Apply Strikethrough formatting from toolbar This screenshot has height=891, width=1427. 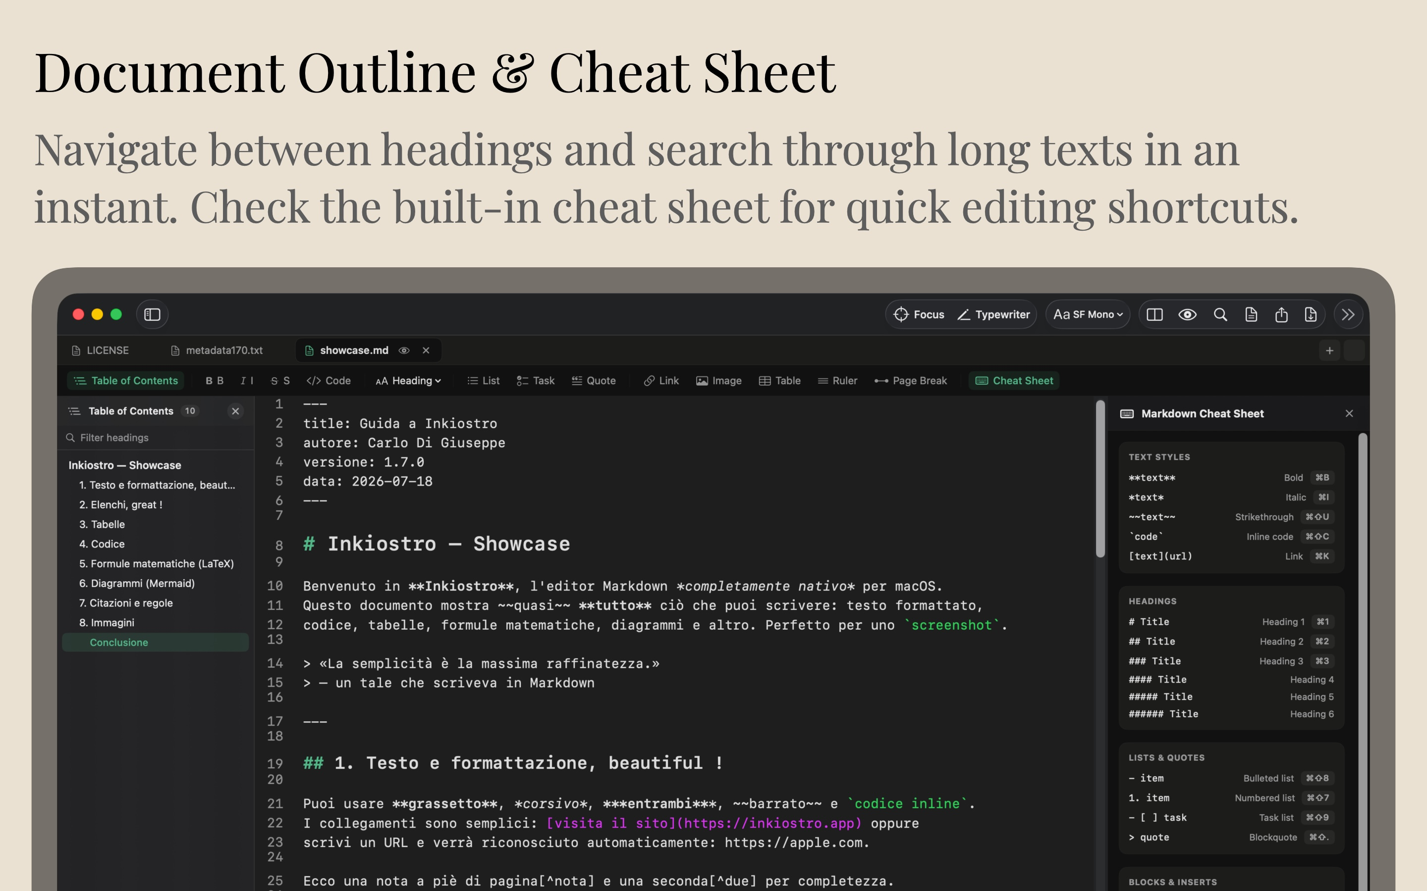click(x=279, y=381)
